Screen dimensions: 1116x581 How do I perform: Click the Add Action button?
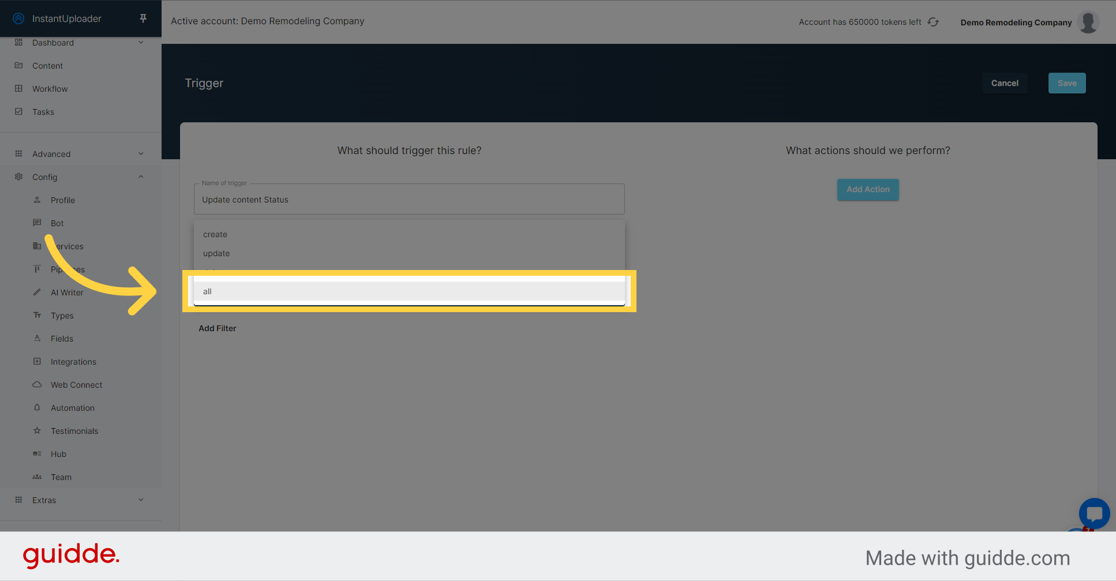[x=868, y=189]
